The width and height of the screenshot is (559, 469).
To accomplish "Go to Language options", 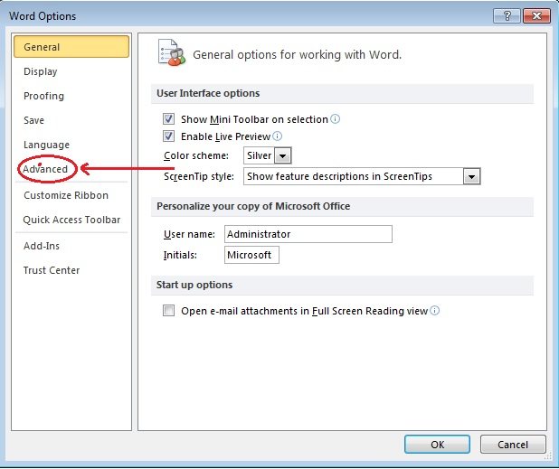I will [46, 145].
